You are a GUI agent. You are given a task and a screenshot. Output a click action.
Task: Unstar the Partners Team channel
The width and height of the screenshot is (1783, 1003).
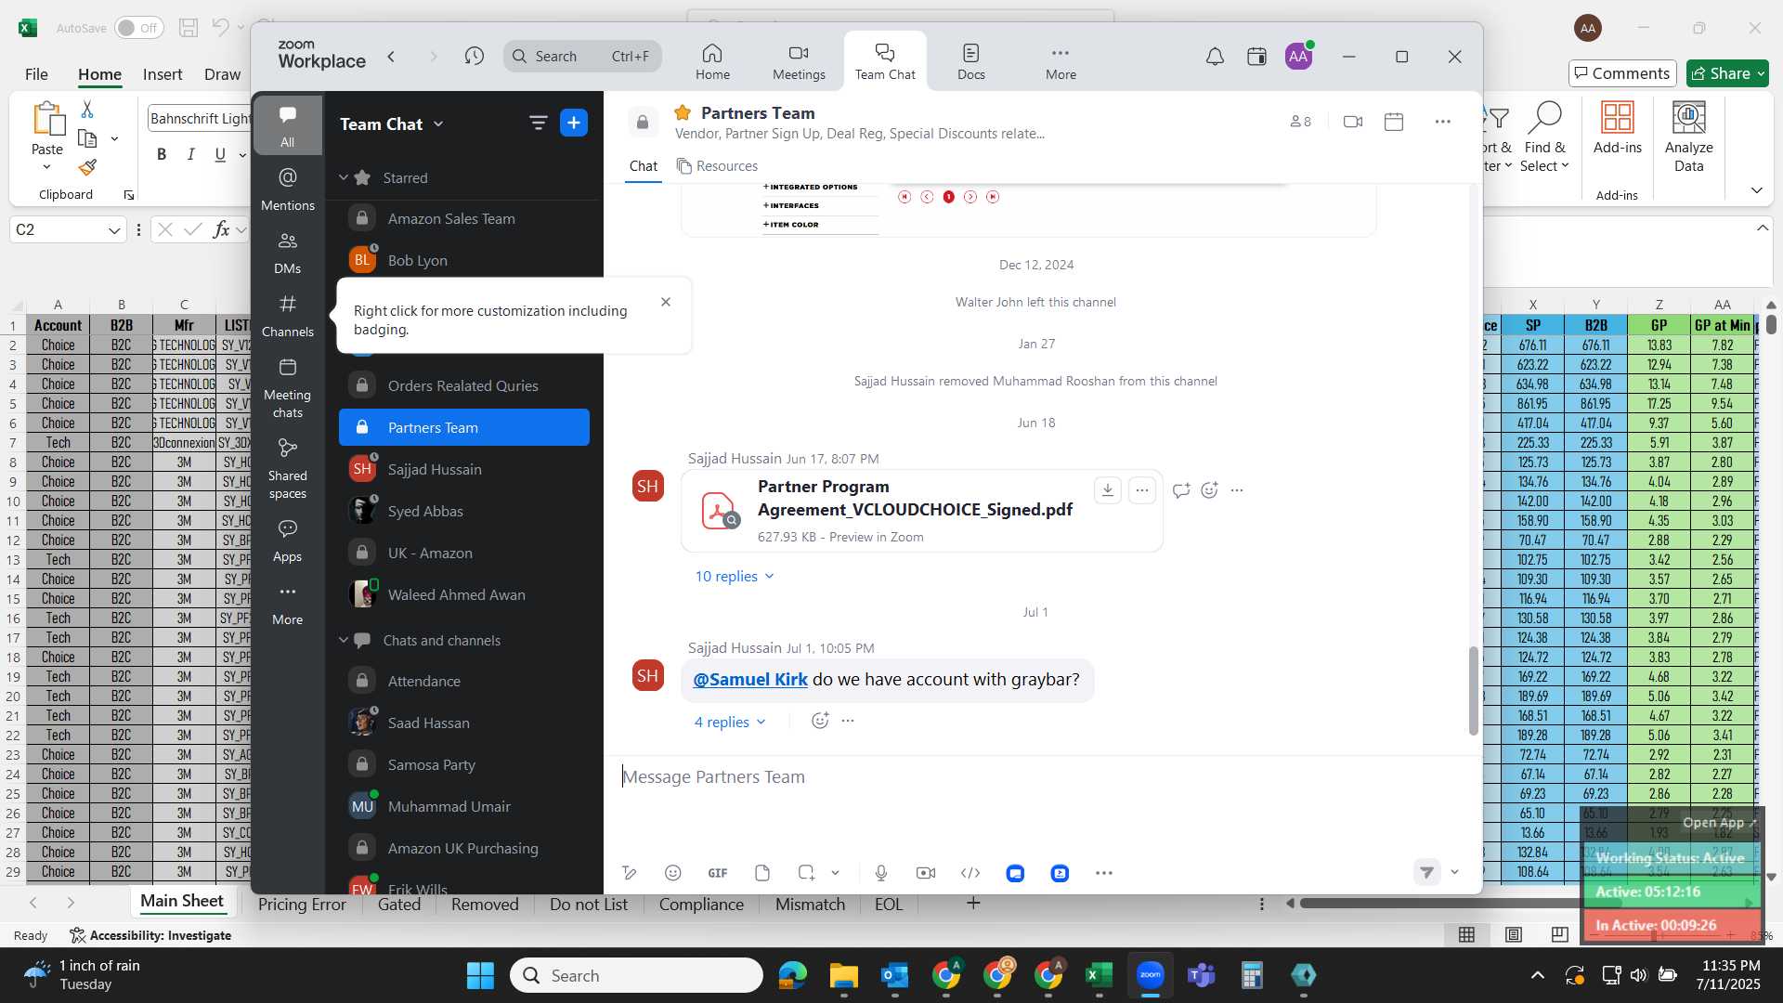pos(683,112)
